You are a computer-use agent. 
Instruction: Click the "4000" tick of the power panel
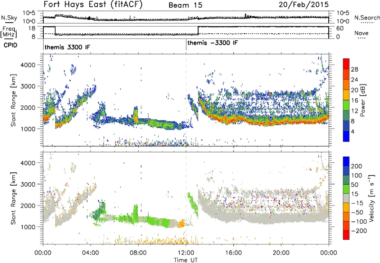[x=28, y=65]
